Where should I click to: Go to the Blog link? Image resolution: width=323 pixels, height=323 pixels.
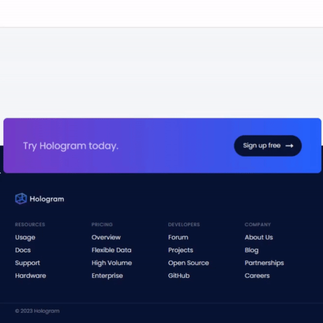pyautogui.click(x=251, y=250)
